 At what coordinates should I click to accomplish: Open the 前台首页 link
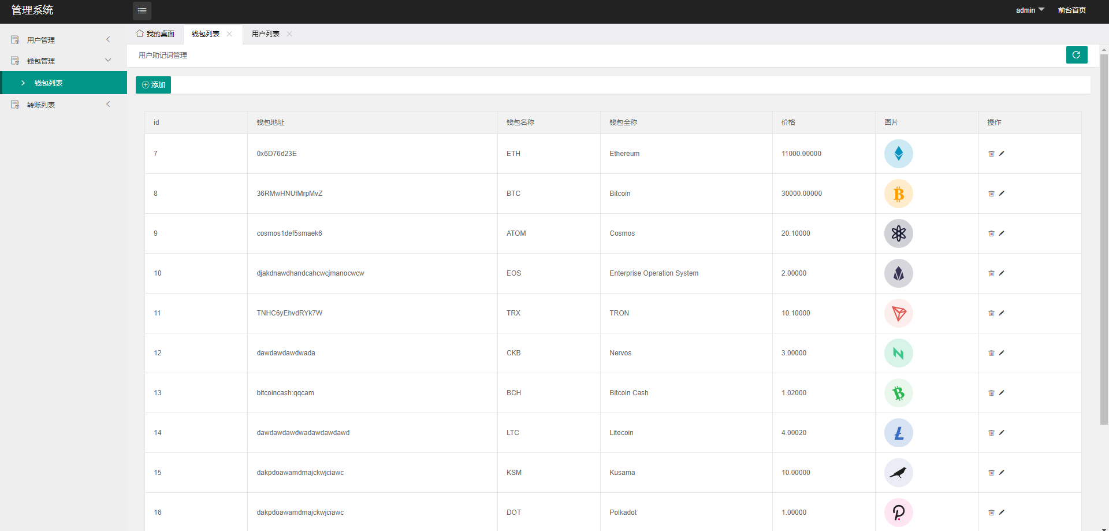point(1071,10)
